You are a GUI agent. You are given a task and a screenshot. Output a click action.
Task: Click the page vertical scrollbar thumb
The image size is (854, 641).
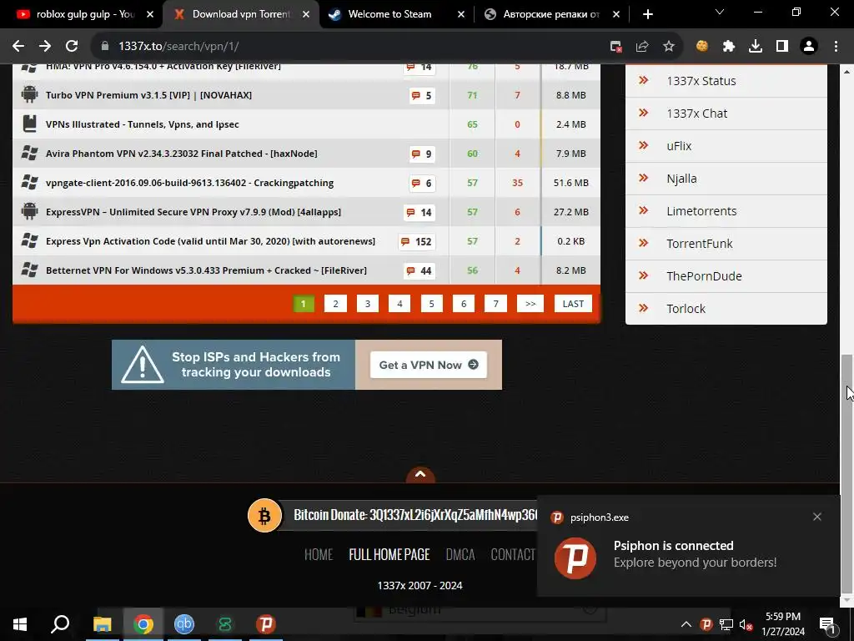846,473
